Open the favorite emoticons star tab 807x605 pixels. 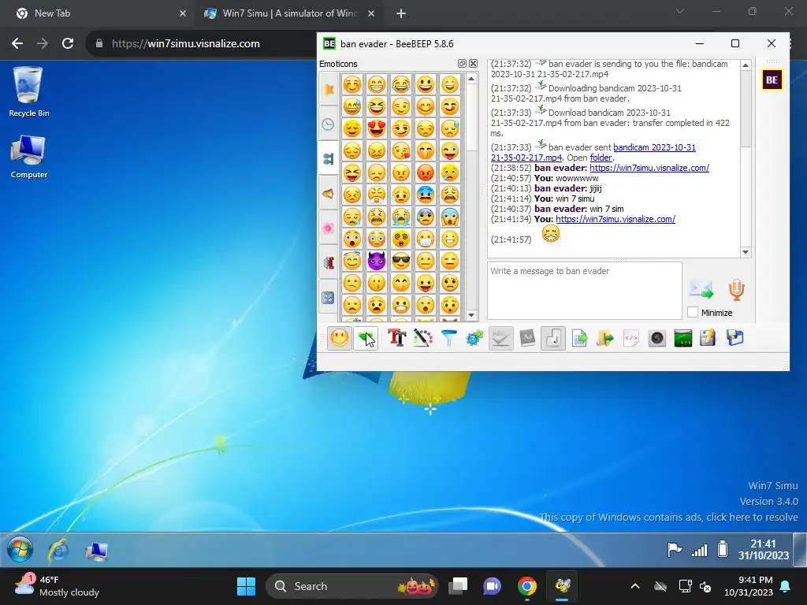pyautogui.click(x=329, y=89)
